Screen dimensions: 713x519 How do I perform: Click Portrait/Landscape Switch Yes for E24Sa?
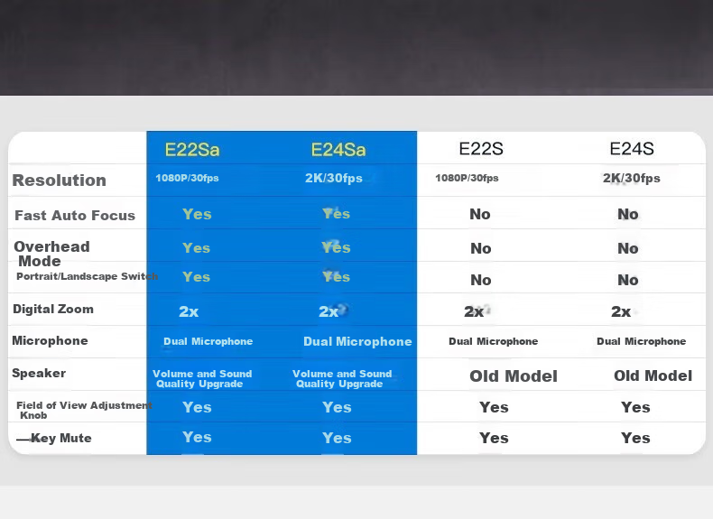pyautogui.click(x=336, y=276)
